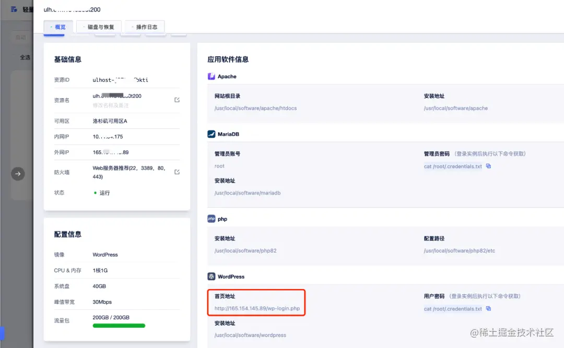Click the resource ID ulhost value
This screenshot has width=564, height=348.
coord(121,80)
